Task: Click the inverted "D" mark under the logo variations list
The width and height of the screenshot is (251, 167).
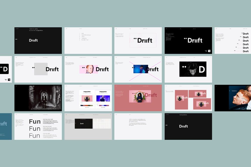Action: pos(9,80)
